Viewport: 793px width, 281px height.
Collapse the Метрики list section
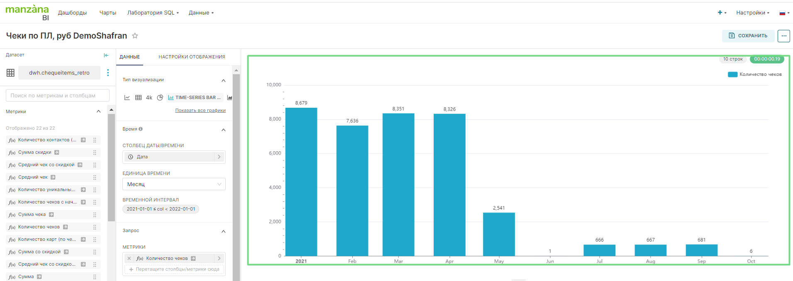coord(98,111)
